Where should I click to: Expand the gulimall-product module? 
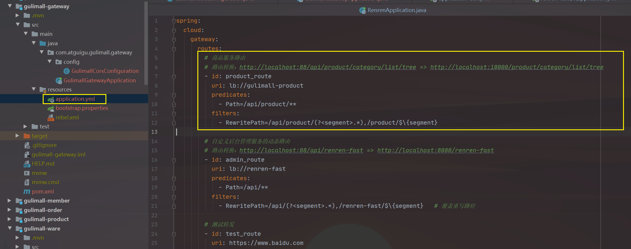9,219
